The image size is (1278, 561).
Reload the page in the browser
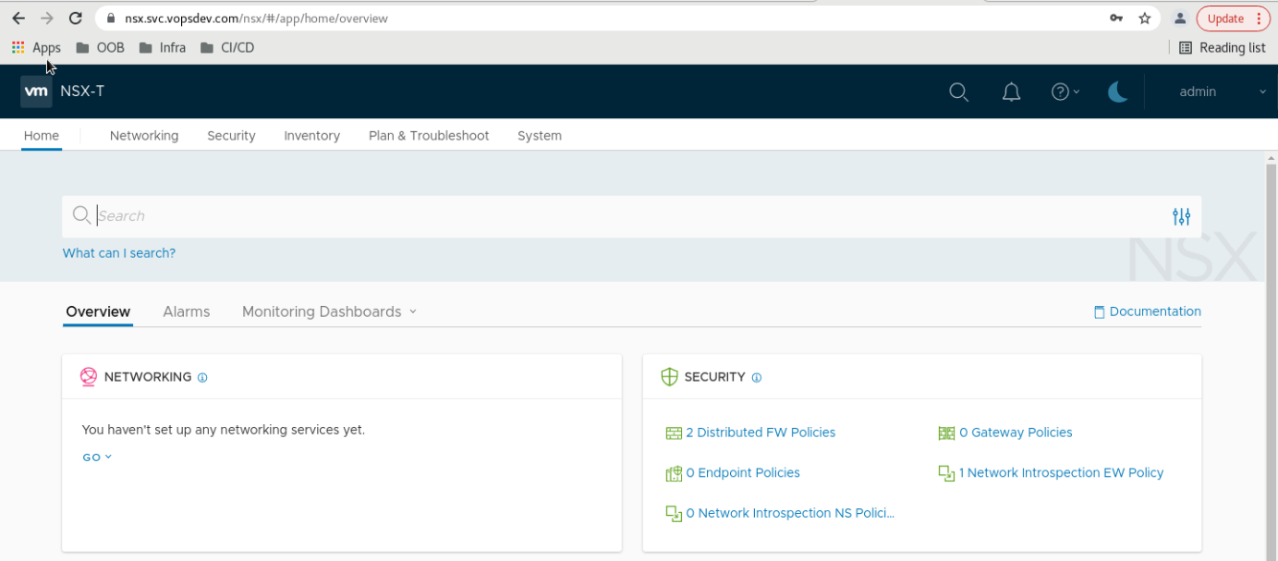(x=76, y=18)
